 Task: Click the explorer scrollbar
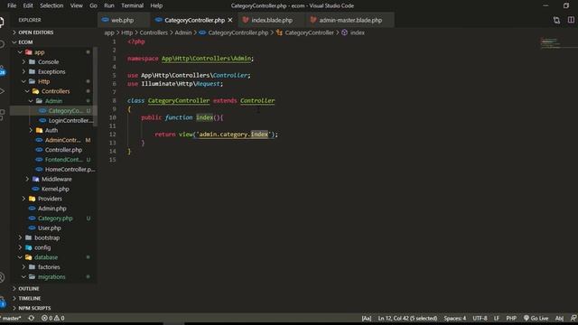(x=96, y=87)
